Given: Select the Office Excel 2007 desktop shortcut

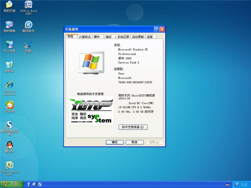Looking at the screenshot, I should click(x=9, y=169).
